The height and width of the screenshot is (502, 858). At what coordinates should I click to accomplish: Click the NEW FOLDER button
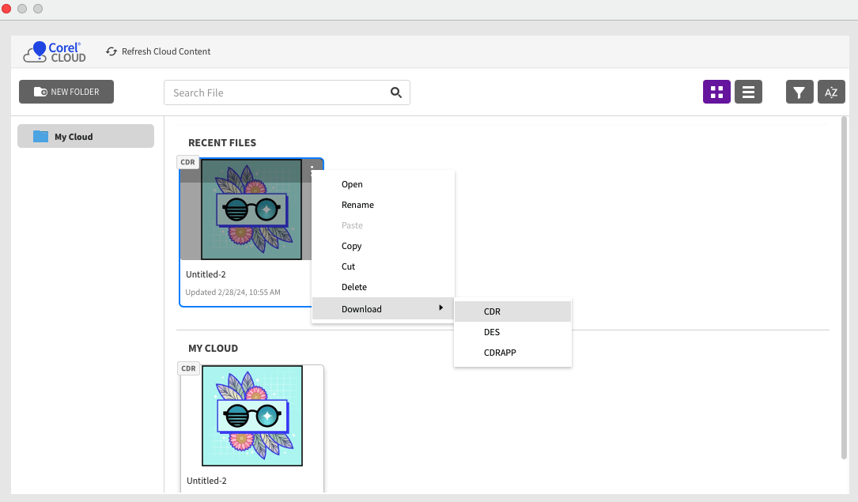66,92
